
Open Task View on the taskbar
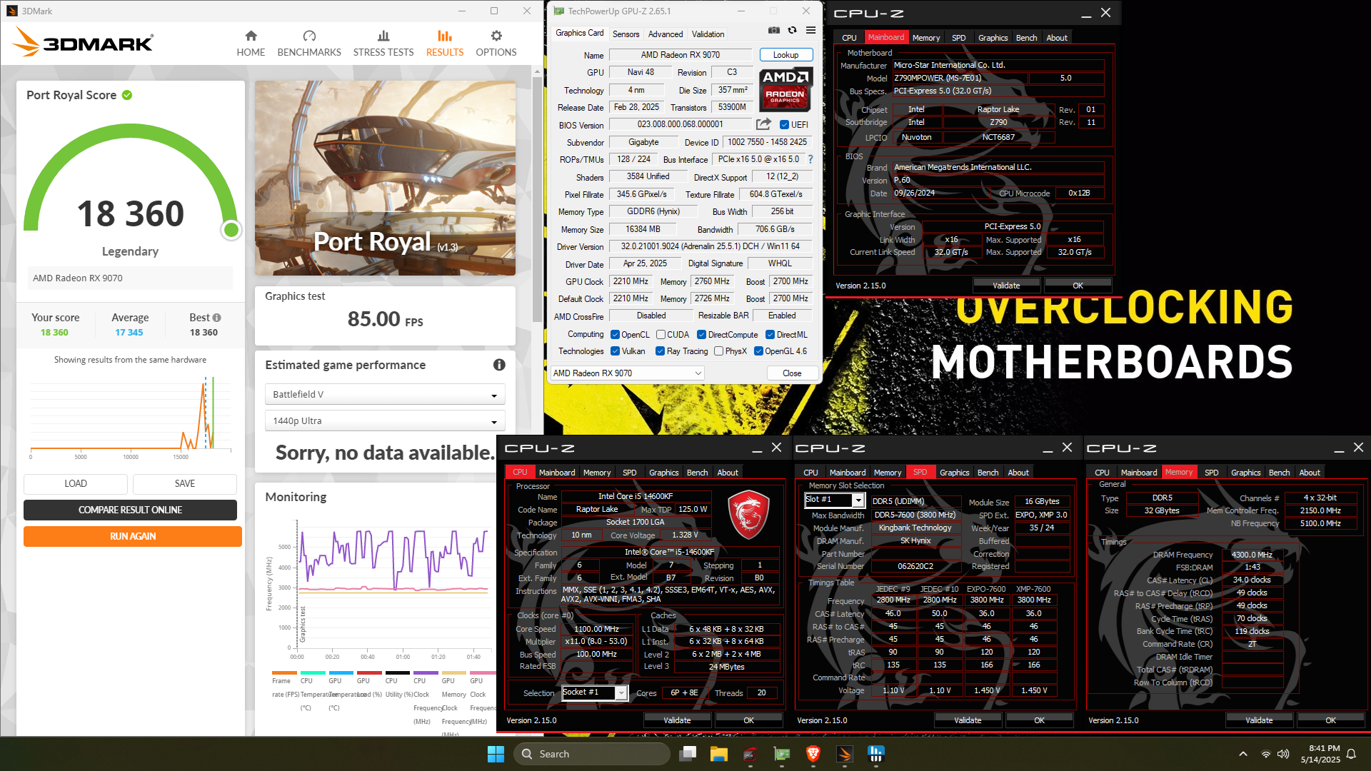[688, 754]
